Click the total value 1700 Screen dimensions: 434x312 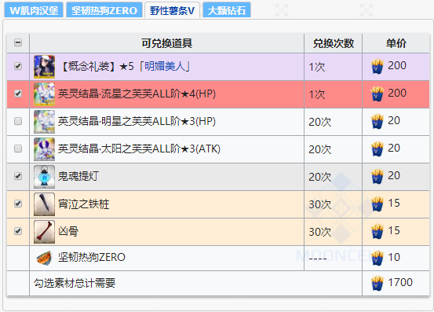[x=400, y=283]
